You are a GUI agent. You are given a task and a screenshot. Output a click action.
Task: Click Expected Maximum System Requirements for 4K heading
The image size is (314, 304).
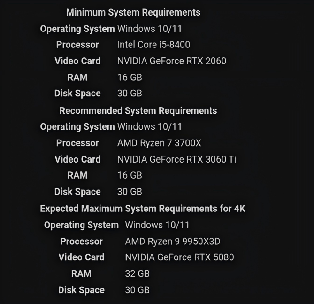click(143, 209)
